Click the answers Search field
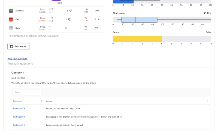218x131 pixels. 27,92
